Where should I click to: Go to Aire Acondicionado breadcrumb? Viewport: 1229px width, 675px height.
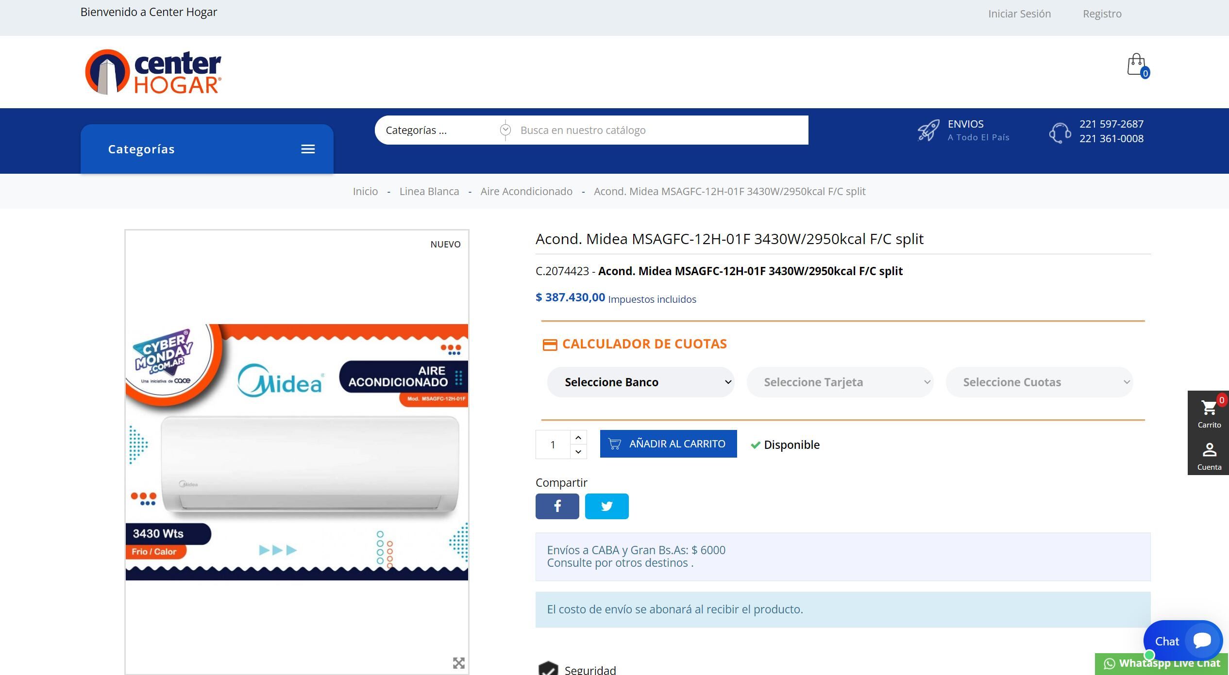pos(526,191)
